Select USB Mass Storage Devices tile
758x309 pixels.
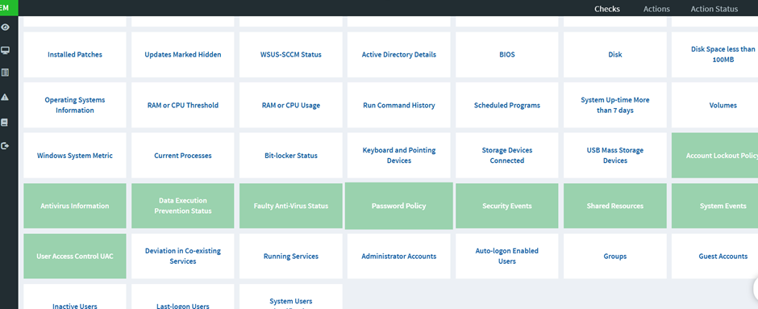[615, 155]
